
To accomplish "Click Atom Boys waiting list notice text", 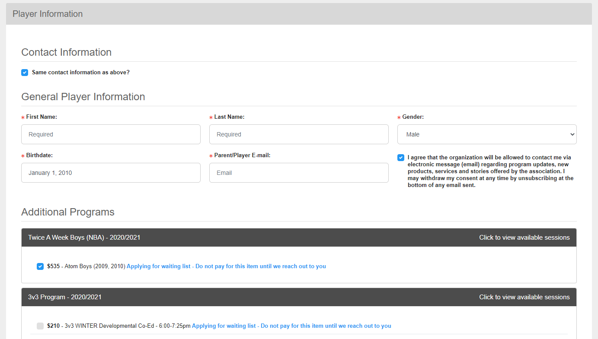I will coord(226,266).
